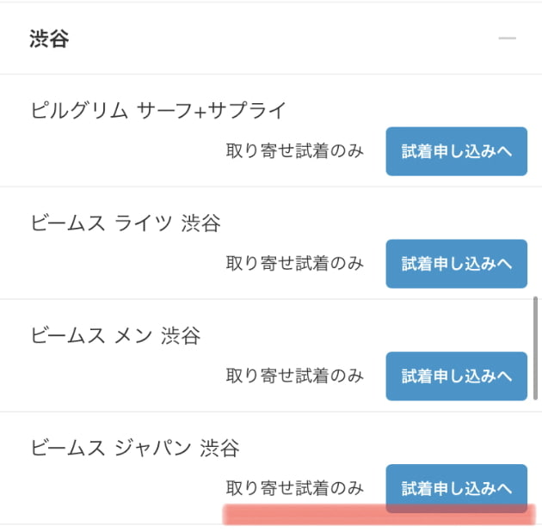
Task: Collapse the 渋谷 section using the minus icon
Action: click(507, 38)
